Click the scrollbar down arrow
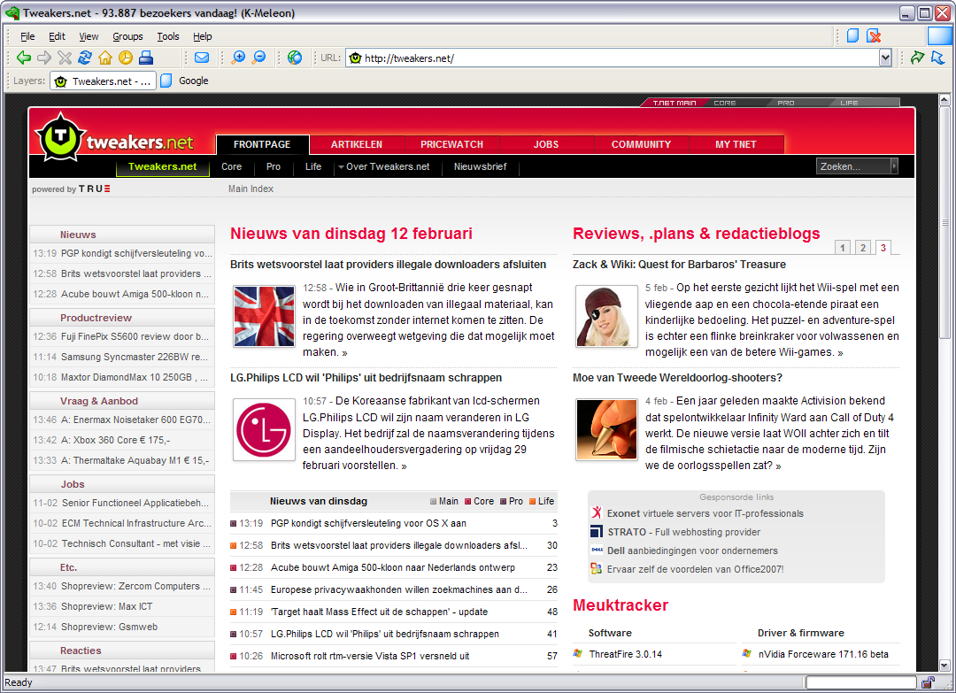Viewport: 956px width, 693px height. [944, 666]
